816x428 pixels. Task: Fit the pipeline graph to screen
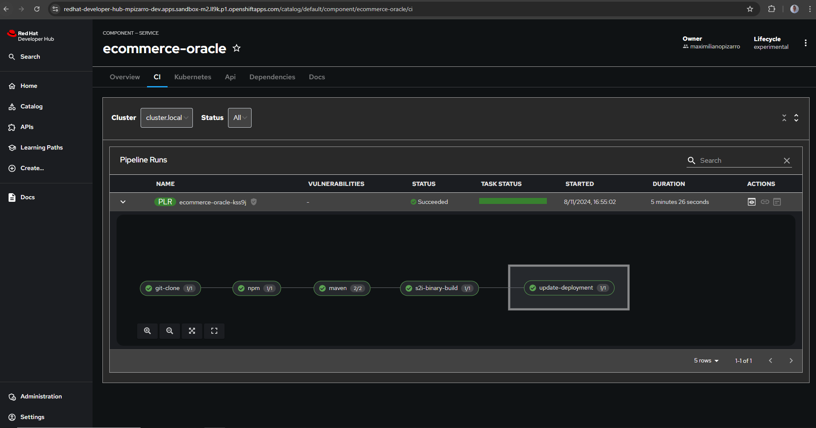tap(192, 331)
